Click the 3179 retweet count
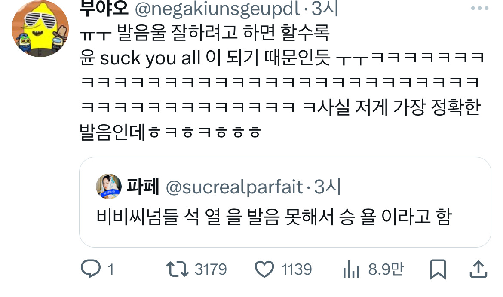The width and height of the screenshot is (503, 297). (x=210, y=269)
